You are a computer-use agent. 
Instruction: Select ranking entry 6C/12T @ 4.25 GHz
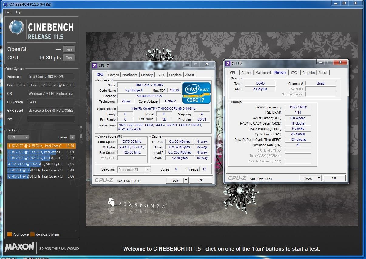click(41, 146)
